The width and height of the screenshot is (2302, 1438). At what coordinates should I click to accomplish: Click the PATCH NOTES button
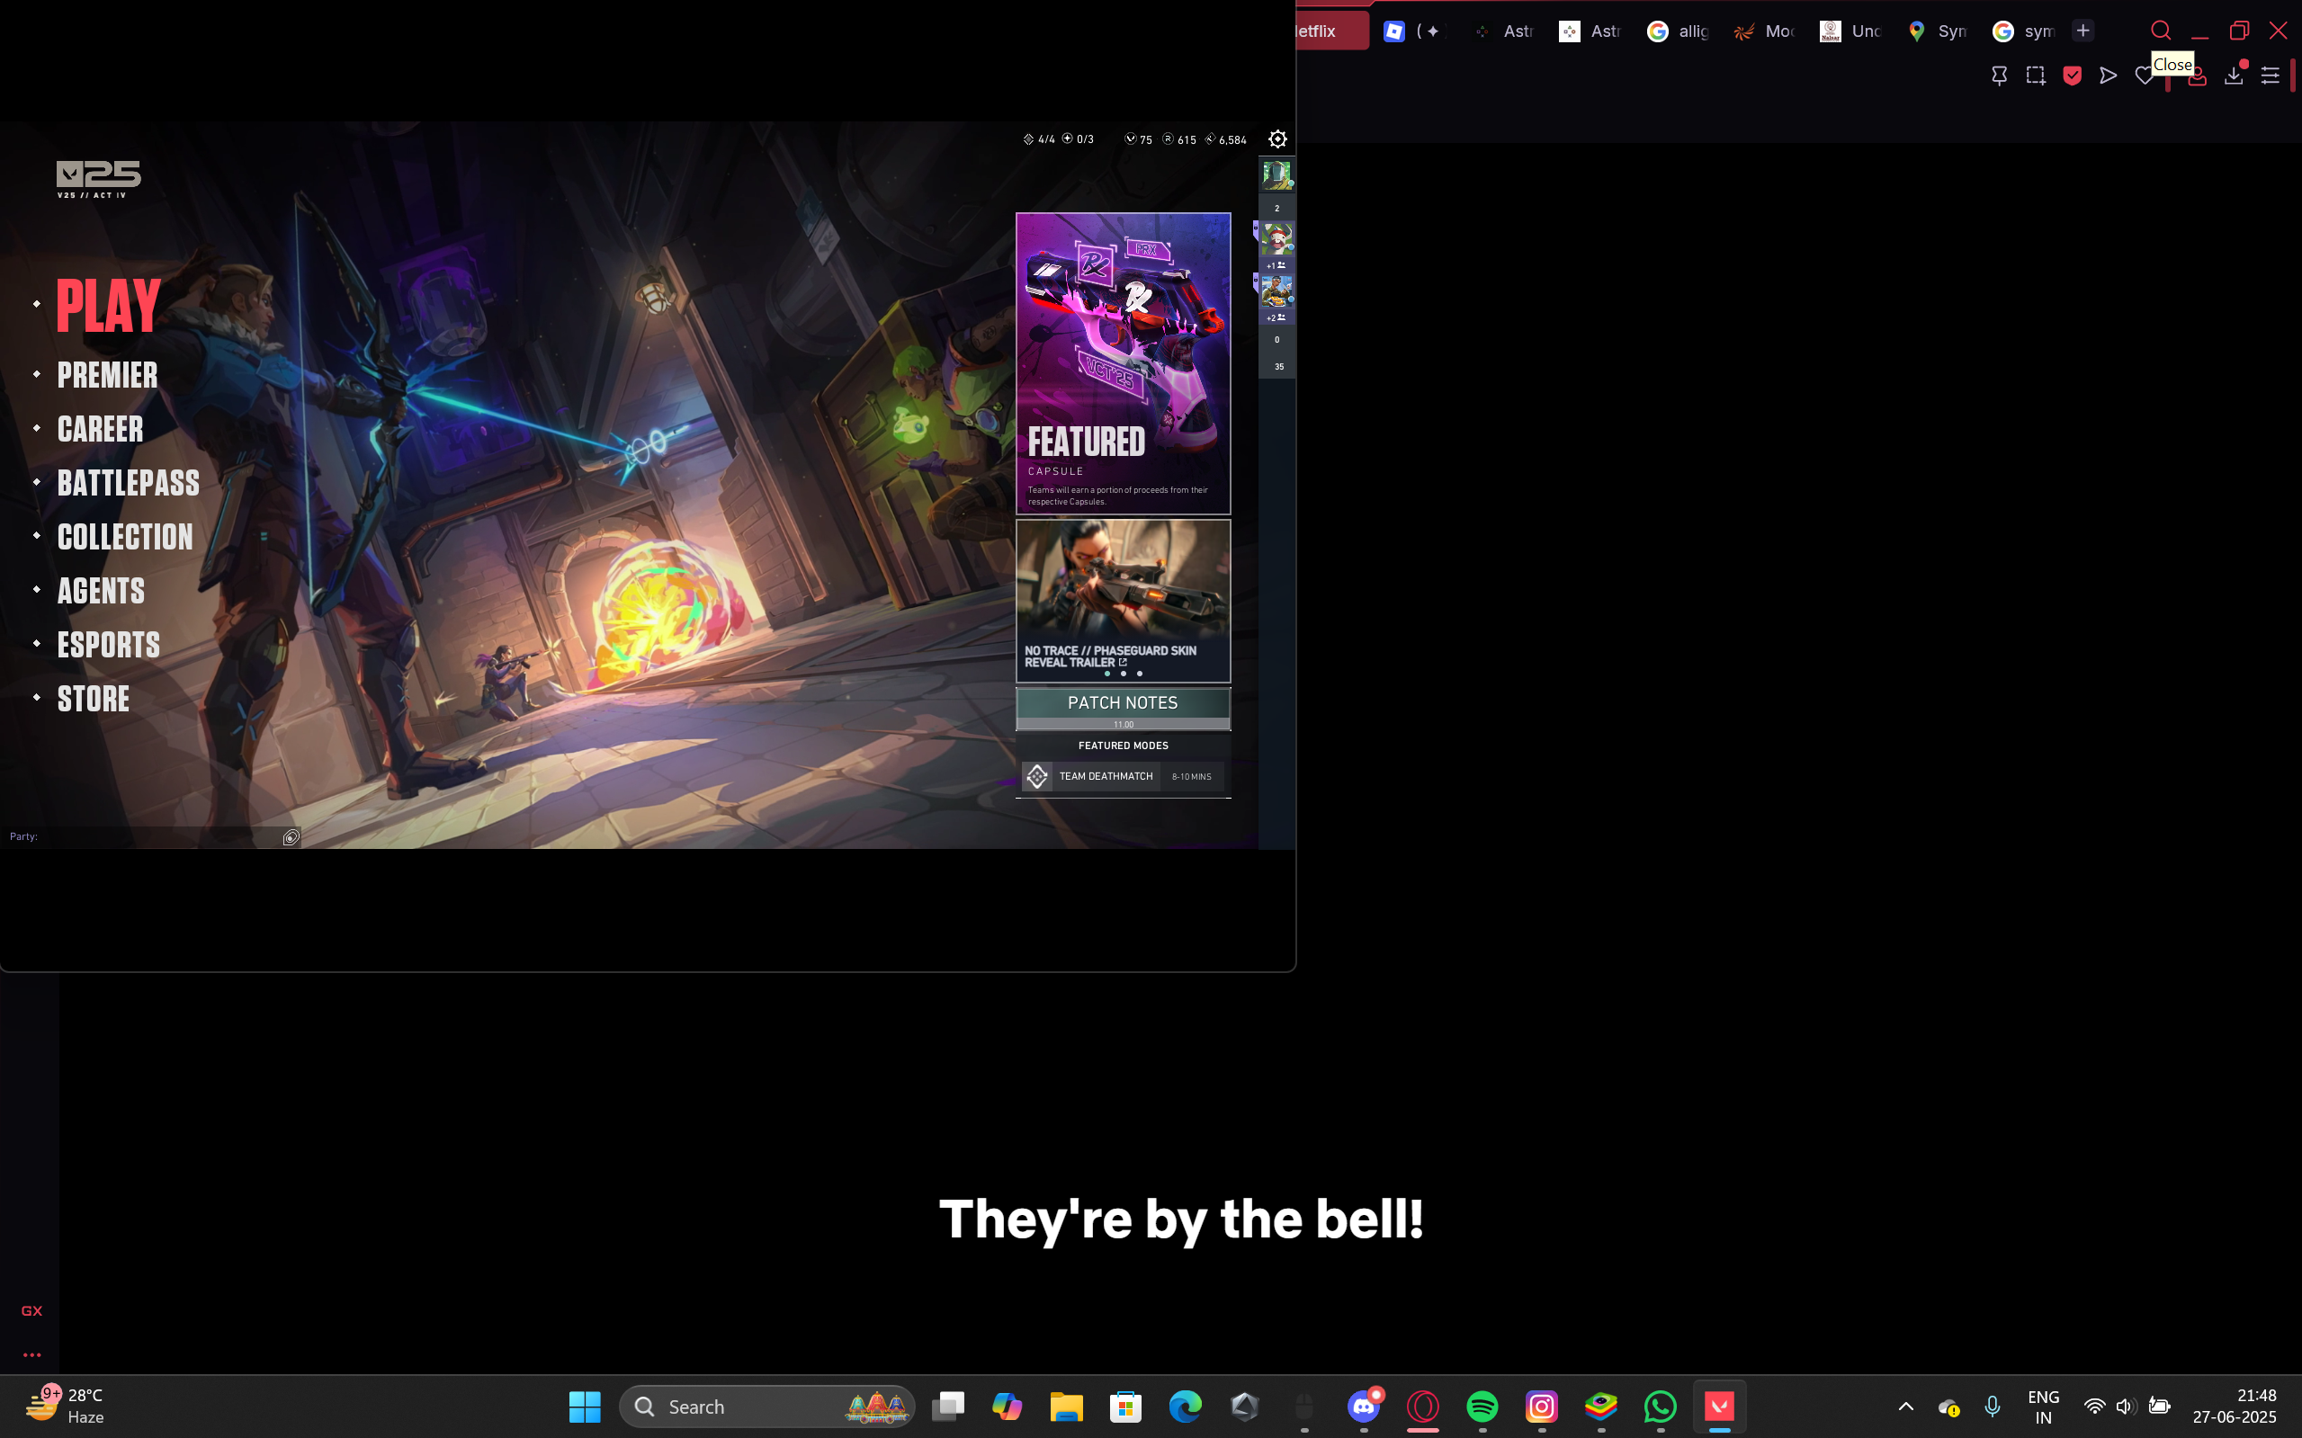point(1123,704)
